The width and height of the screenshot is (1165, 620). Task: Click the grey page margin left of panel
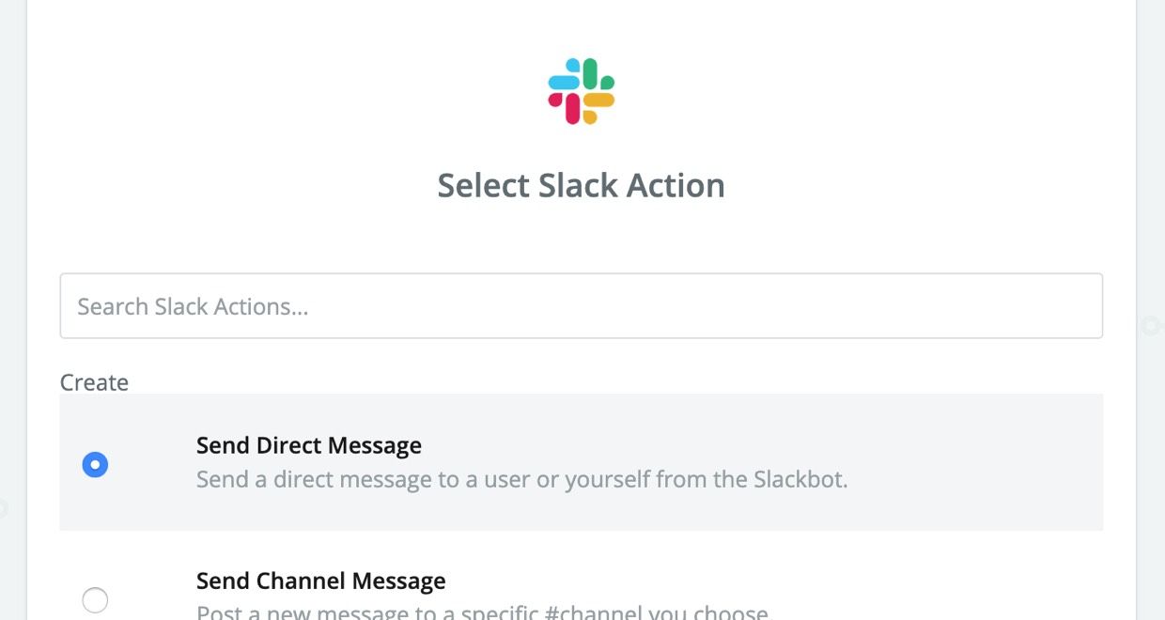pos(12,188)
